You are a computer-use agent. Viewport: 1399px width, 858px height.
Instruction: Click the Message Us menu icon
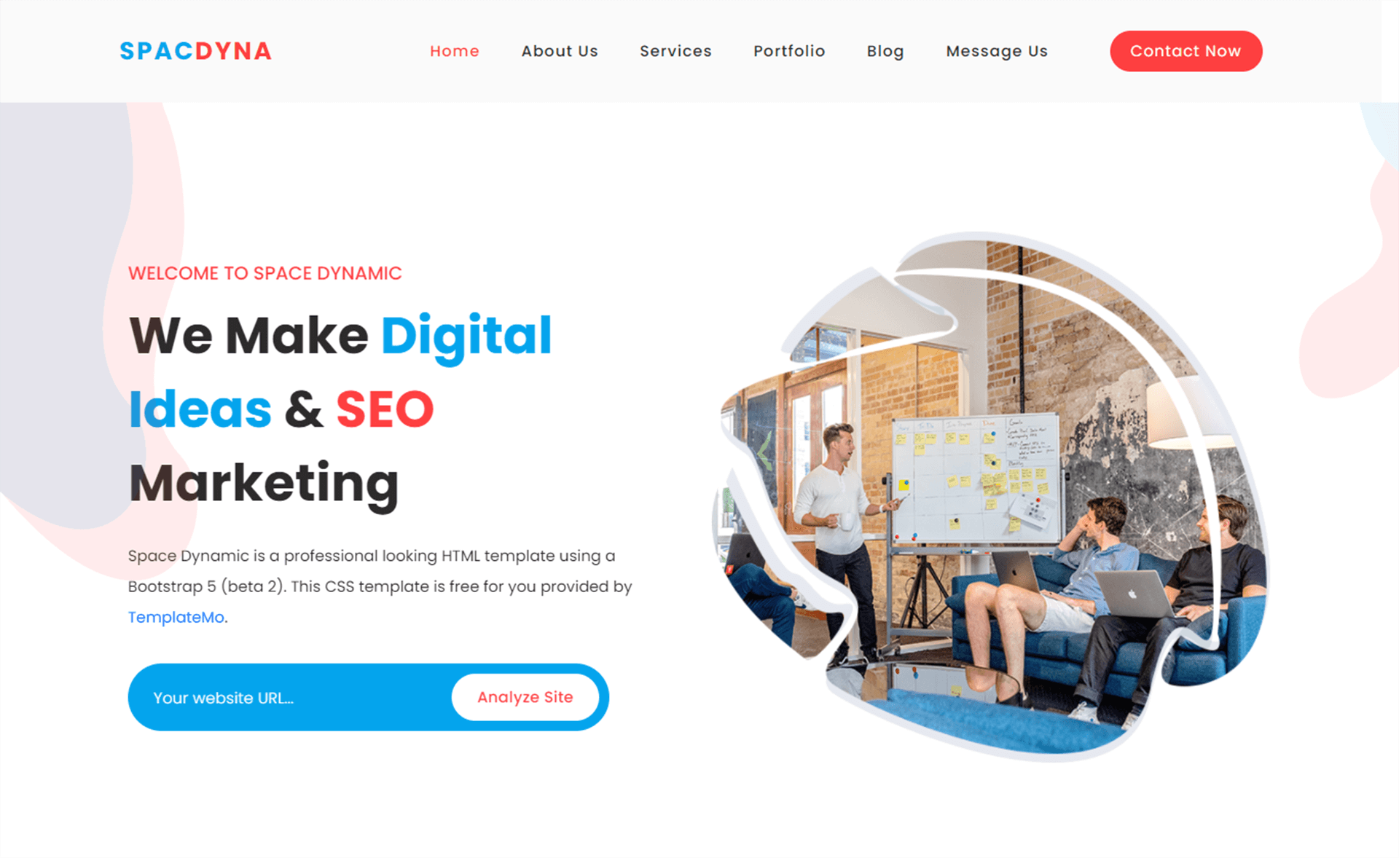click(995, 51)
